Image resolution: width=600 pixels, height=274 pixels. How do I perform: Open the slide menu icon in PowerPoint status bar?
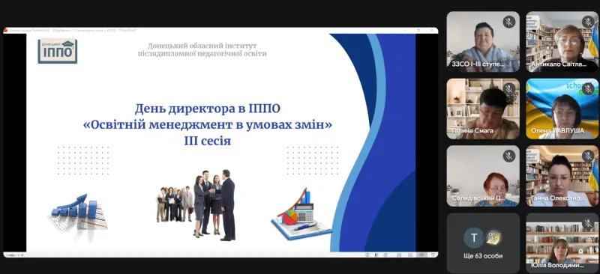tap(376, 255)
